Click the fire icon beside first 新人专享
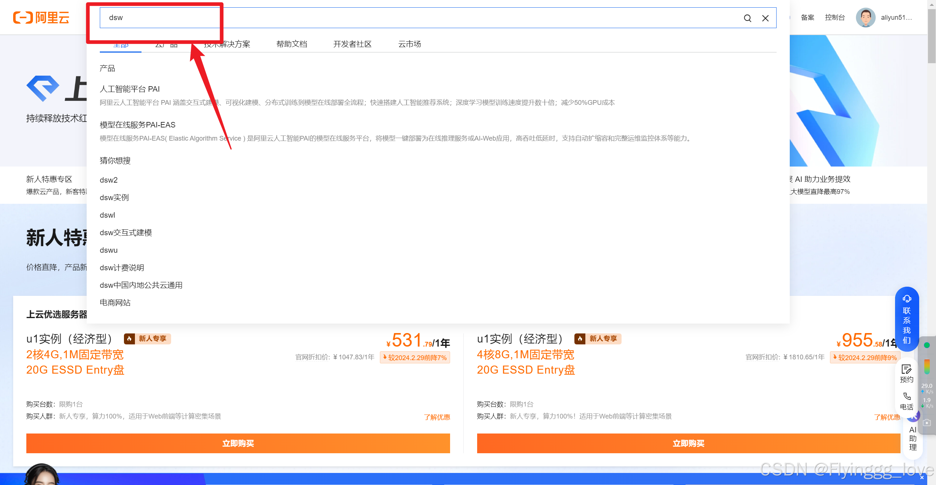The width and height of the screenshot is (936, 485). coord(129,339)
